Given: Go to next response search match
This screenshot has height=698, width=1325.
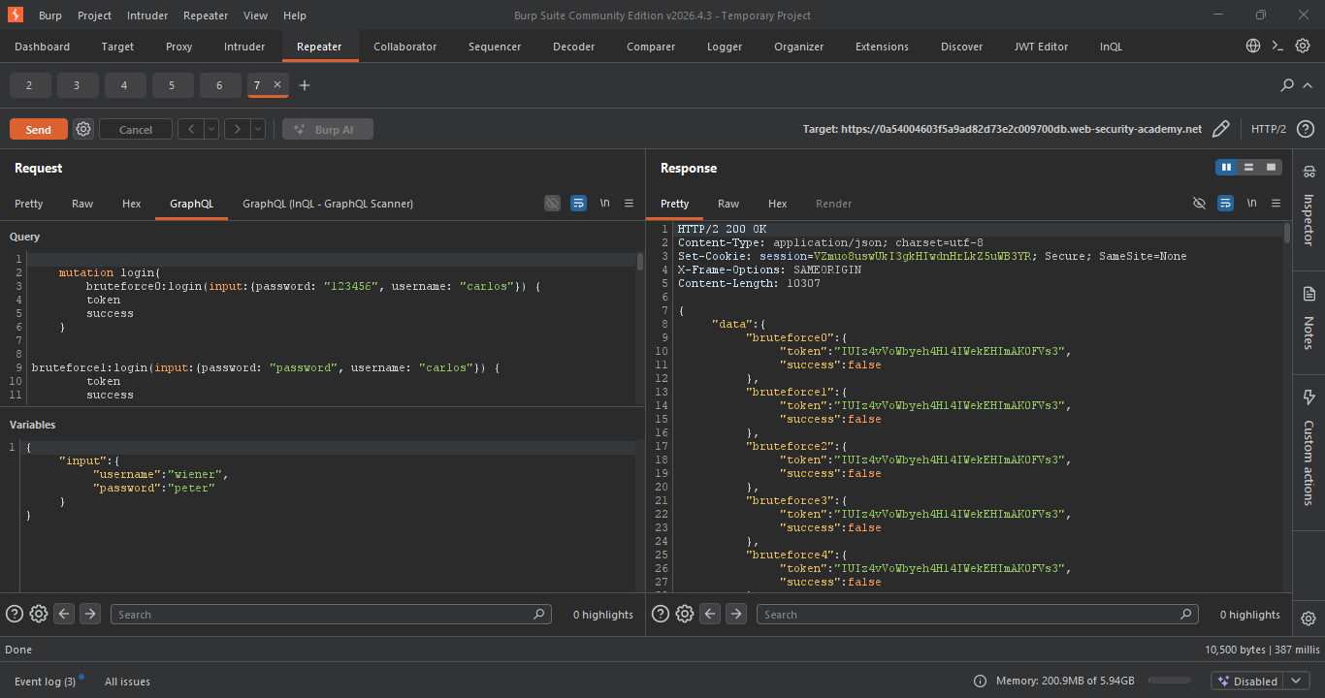Looking at the screenshot, I should (737, 614).
